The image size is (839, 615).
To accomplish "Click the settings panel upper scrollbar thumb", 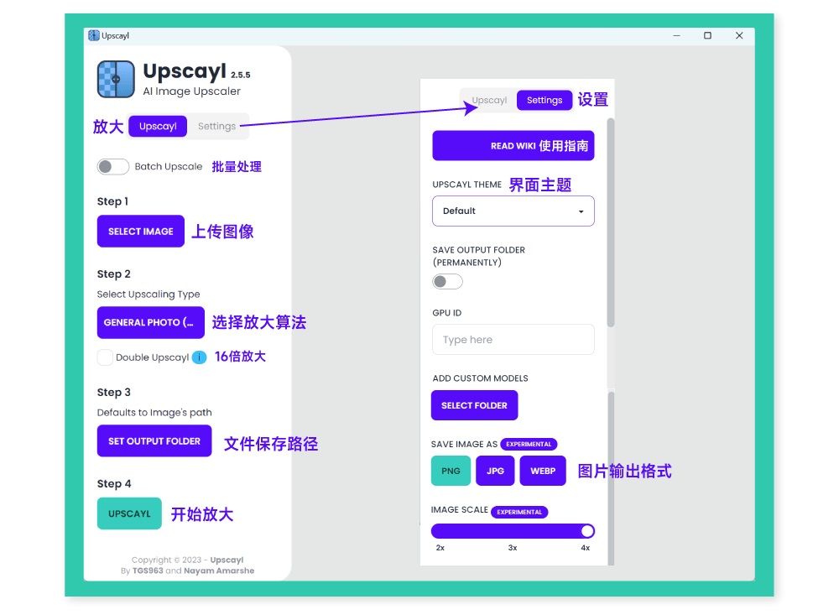I will pyautogui.click(x=611, y=222).
